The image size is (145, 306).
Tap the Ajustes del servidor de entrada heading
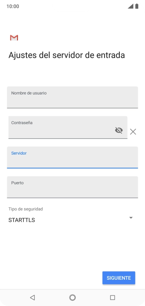coord(66,55)
